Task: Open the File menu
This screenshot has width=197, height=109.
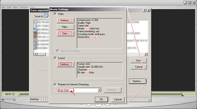Action: coord(3,7)
